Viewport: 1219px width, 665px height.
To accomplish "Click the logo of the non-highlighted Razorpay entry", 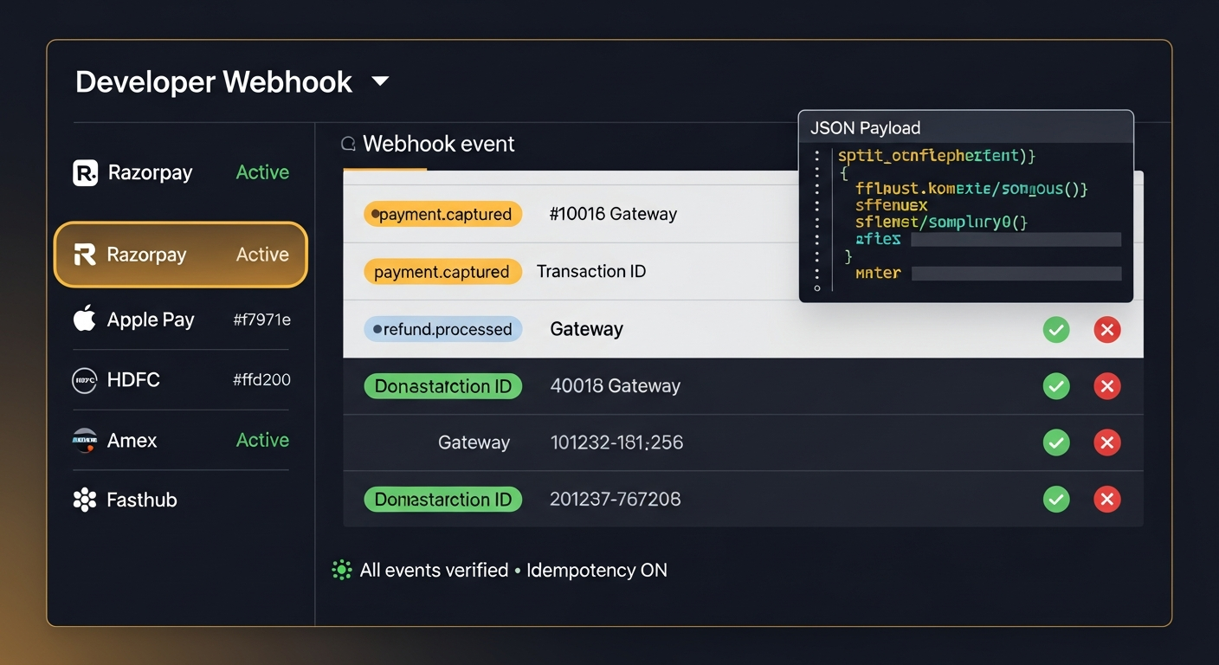I will [85, 172].
